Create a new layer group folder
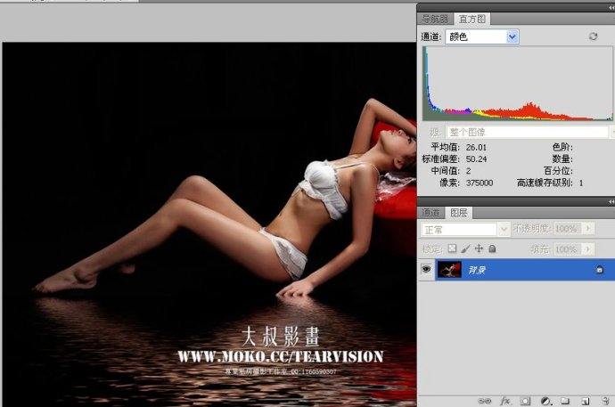 coord(565,401)
